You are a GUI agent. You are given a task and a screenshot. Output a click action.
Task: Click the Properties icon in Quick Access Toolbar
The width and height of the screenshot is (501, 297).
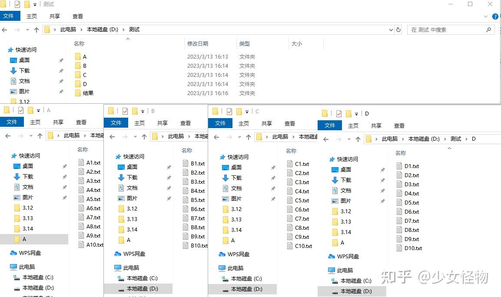tap(17, 4)
